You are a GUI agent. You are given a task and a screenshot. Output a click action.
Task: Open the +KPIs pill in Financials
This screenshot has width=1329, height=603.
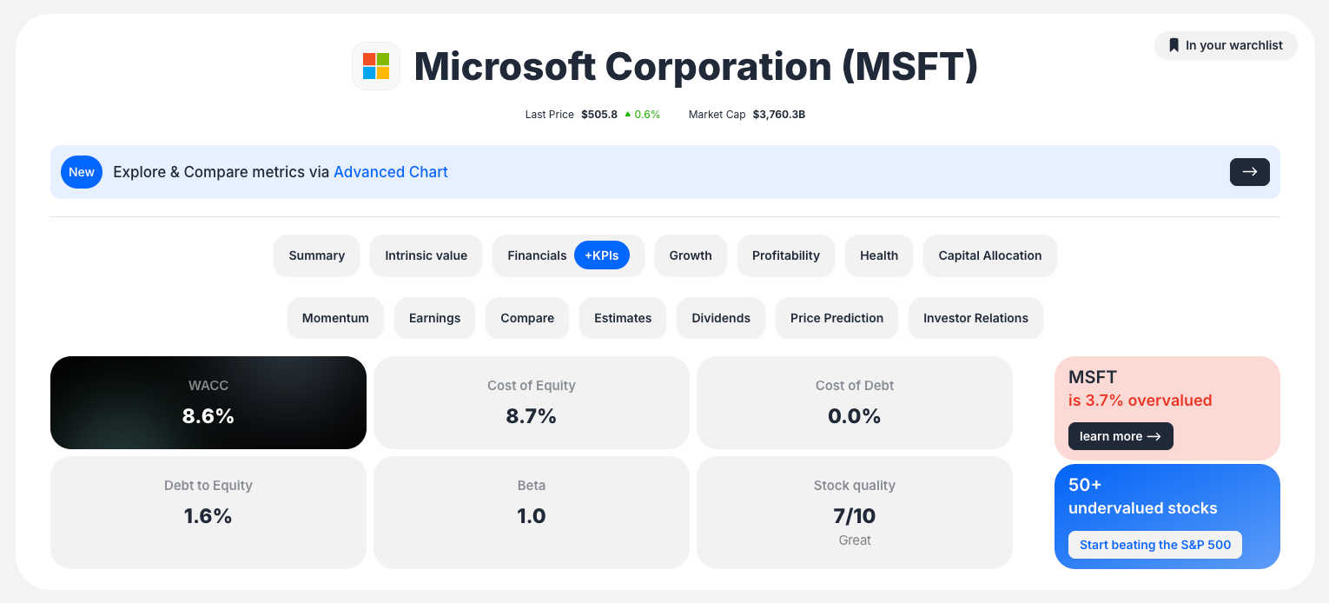coord(602,255)
